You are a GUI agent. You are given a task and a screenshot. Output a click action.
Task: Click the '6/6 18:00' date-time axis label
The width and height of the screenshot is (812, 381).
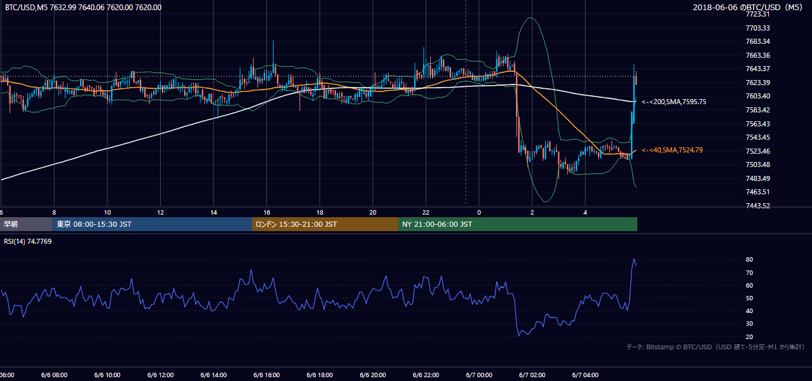320,375
